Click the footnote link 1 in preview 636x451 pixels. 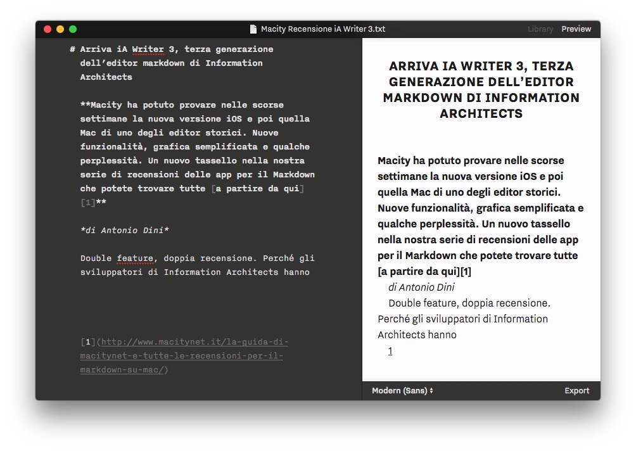(390, 351)
